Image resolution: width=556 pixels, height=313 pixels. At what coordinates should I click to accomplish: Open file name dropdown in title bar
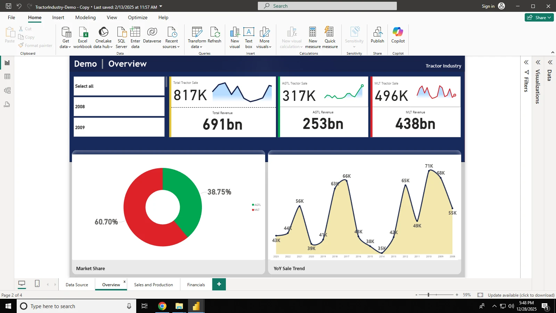click(161, 6)
